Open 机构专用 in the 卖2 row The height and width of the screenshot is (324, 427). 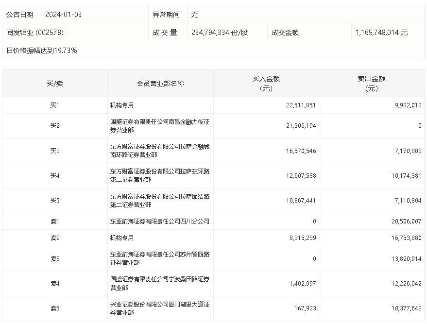coord(122,238)
